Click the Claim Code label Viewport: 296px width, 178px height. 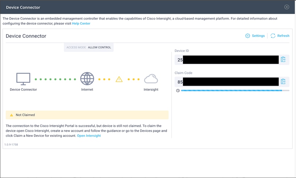pyautogui.click(x=183, y=73)
